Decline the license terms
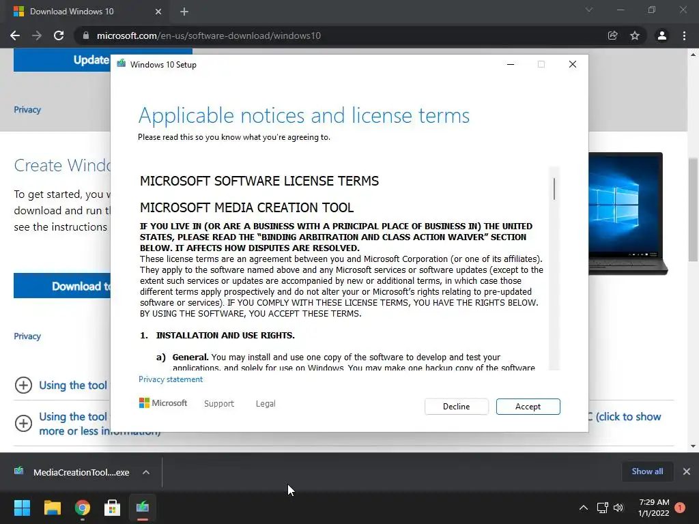 456,407
